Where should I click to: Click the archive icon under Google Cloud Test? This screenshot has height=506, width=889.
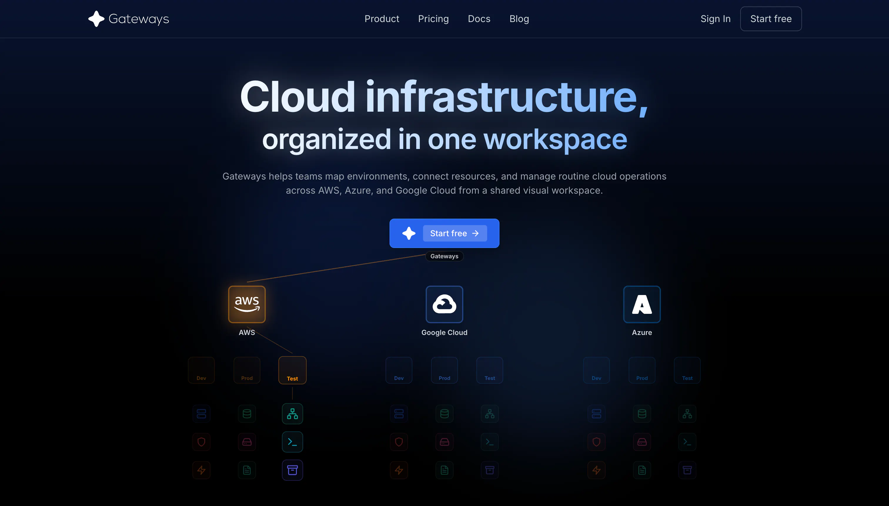(x=489, y=470)
